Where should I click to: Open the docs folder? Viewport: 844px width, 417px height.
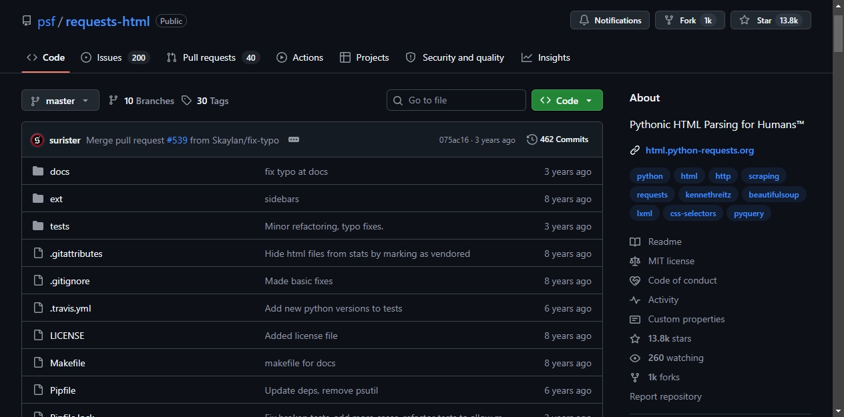coord(59,171)
